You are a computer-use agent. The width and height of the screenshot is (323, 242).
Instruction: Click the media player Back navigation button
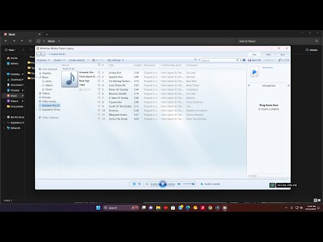pos(38,54)
